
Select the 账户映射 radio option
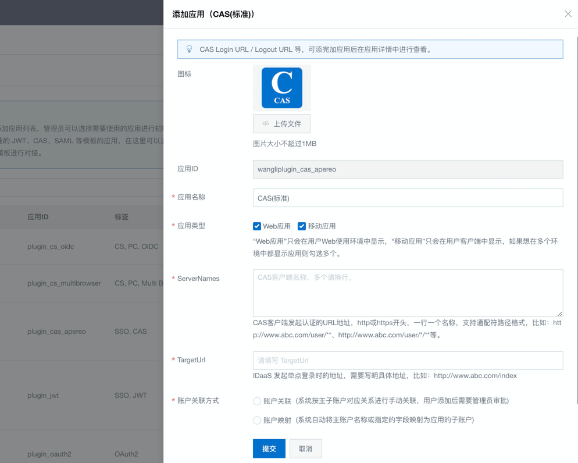point(257,421)
